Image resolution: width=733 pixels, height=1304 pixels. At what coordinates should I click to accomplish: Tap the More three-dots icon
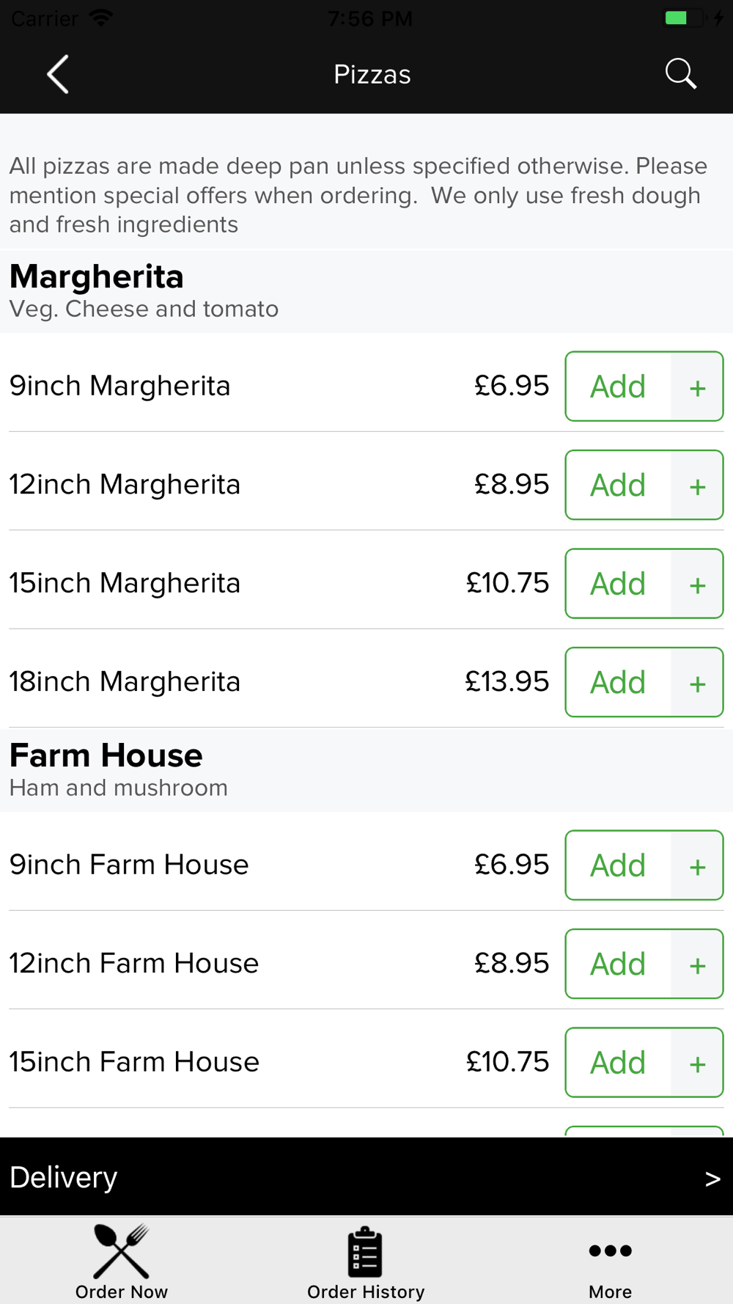coord(610,1250)
